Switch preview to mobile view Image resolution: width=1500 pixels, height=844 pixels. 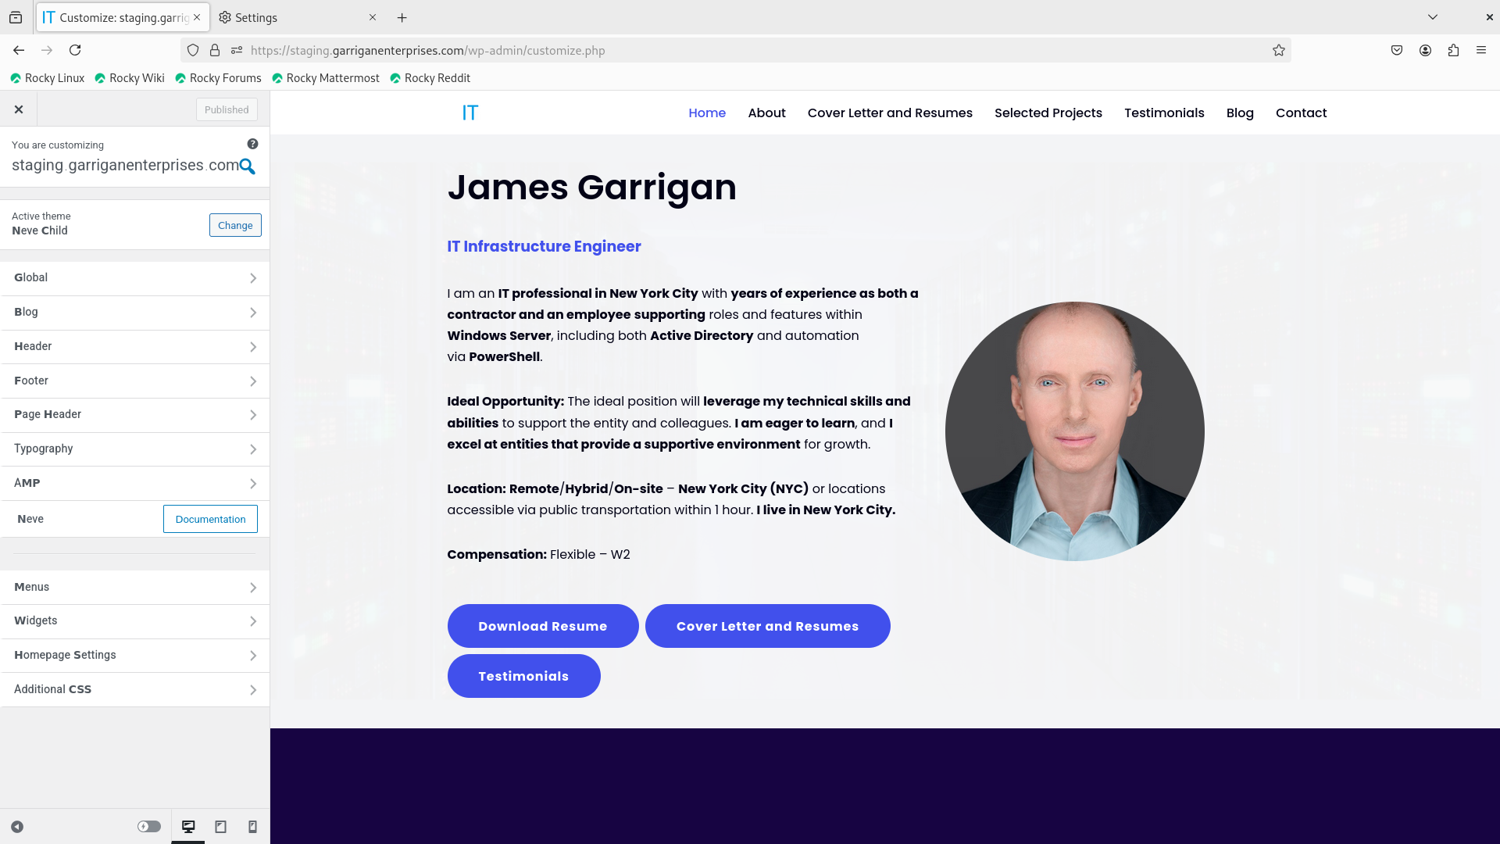(x=252, y=827)
